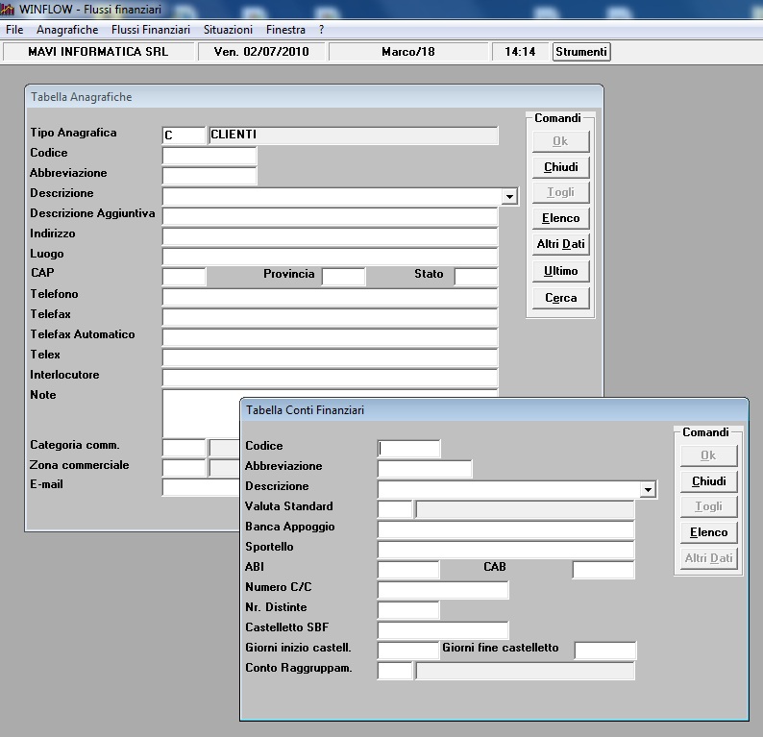Viewport: 763px width, 737px height.
Task: Click Elenco in Tabella Anagrafiche
Action: coord(560,218)
